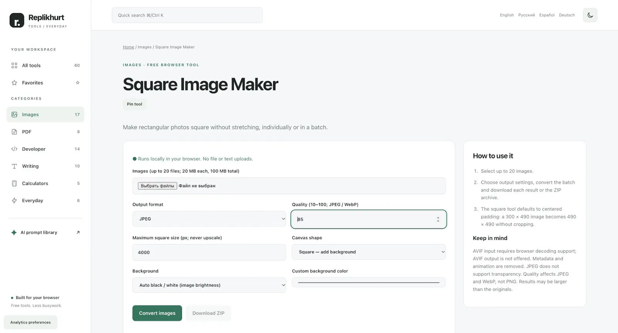Click the Writing text icon

pyautogui.click(x=14, y=166)
